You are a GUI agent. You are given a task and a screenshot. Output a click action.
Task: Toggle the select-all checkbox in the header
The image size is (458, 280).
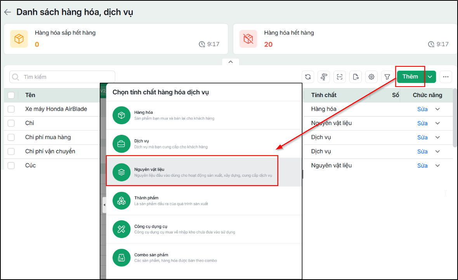coord(11,95)
